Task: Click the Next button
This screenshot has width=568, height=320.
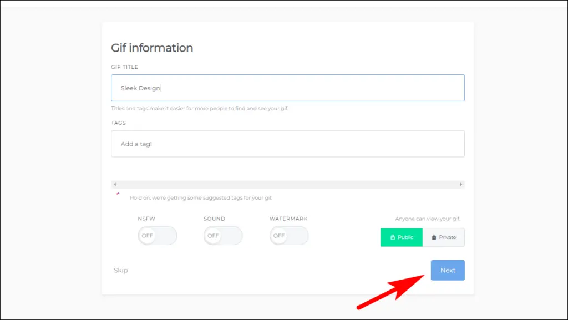Action: (x=448, y=270)
